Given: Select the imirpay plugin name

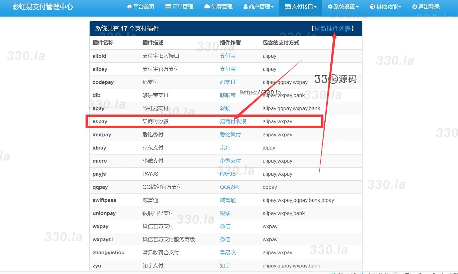Looking at the screenshot, I should 102,135.
